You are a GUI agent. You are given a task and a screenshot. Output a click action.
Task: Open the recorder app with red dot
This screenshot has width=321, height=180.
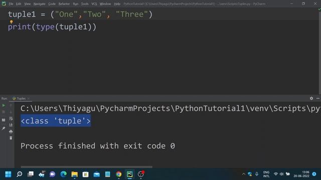[141, 174]
